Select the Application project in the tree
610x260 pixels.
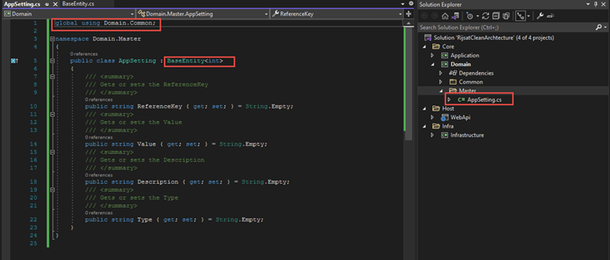[460, 55]
